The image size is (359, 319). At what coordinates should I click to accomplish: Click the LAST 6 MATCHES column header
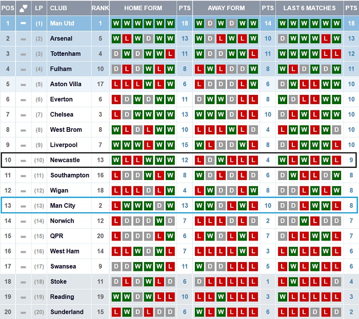pos(309,8)
